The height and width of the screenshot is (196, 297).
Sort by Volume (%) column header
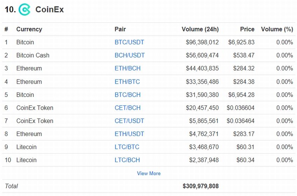coord(277,29)
